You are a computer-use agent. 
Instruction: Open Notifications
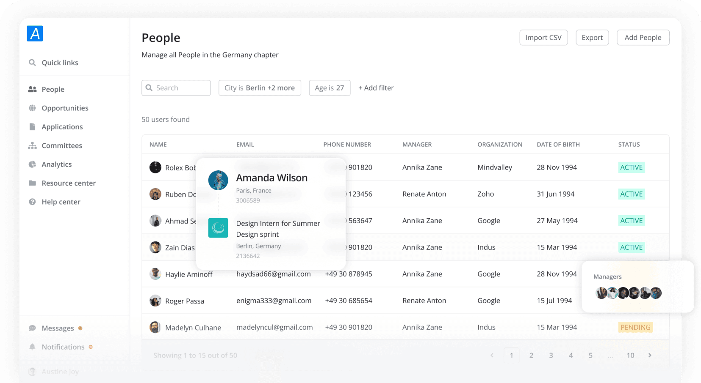(x=63, y=347)
